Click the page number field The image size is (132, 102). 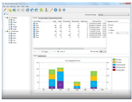(44, 52)
